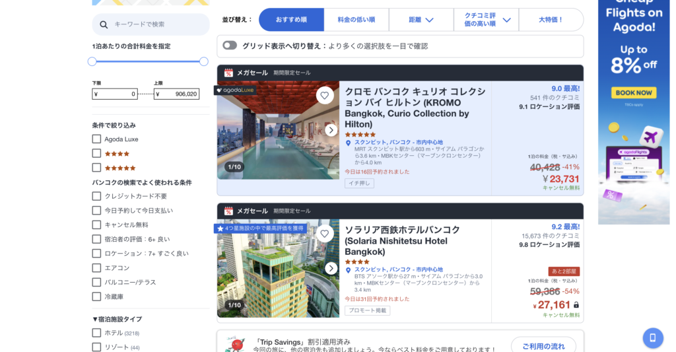Open the 距離 sort dropdown
The height and width of the screenshot is (352, 676).
tap(421, 19)
